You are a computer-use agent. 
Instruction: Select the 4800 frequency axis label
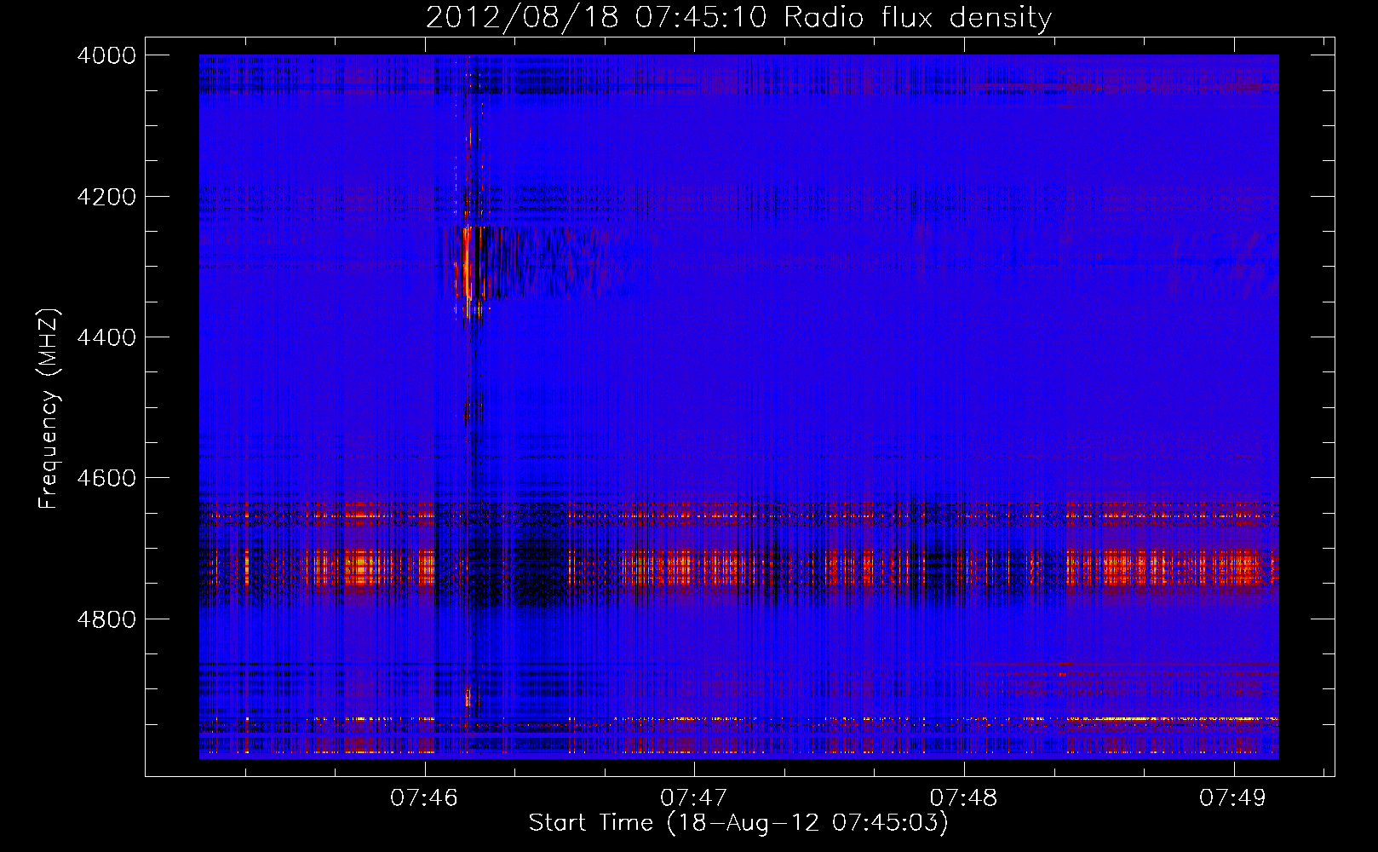coord(106,619)
